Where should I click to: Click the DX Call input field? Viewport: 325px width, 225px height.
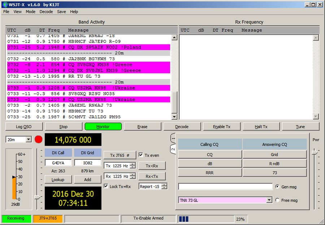point(58,163)
